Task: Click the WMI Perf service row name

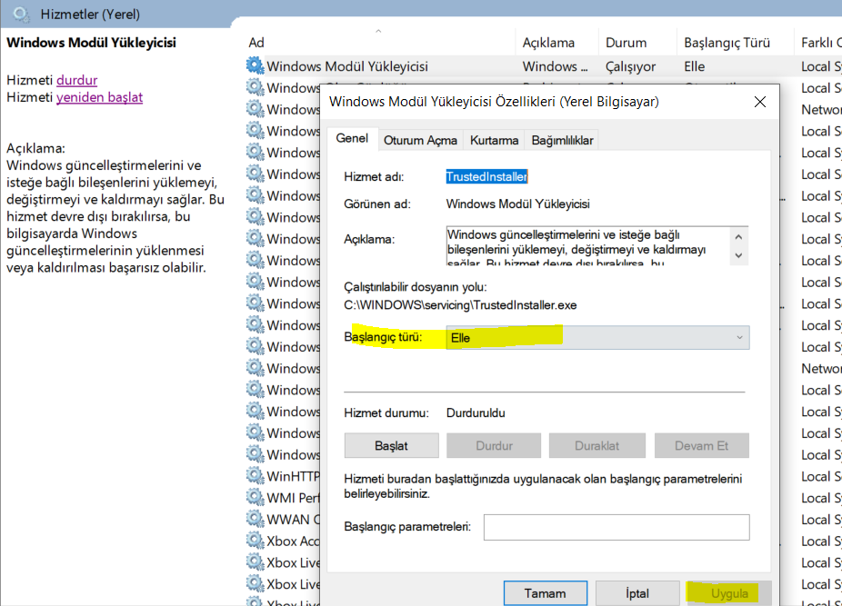Action: point(293,498)
